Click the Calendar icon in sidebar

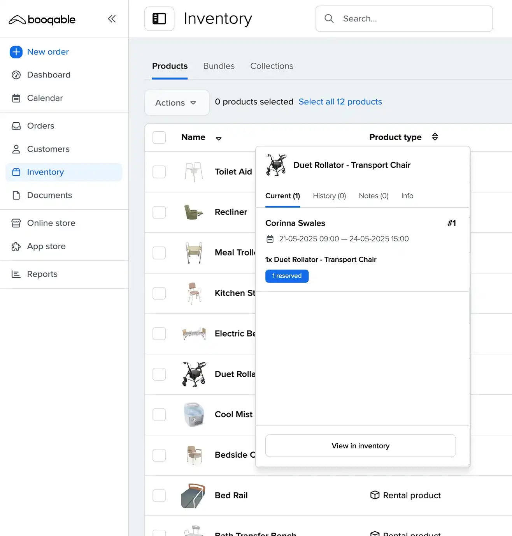16,98
